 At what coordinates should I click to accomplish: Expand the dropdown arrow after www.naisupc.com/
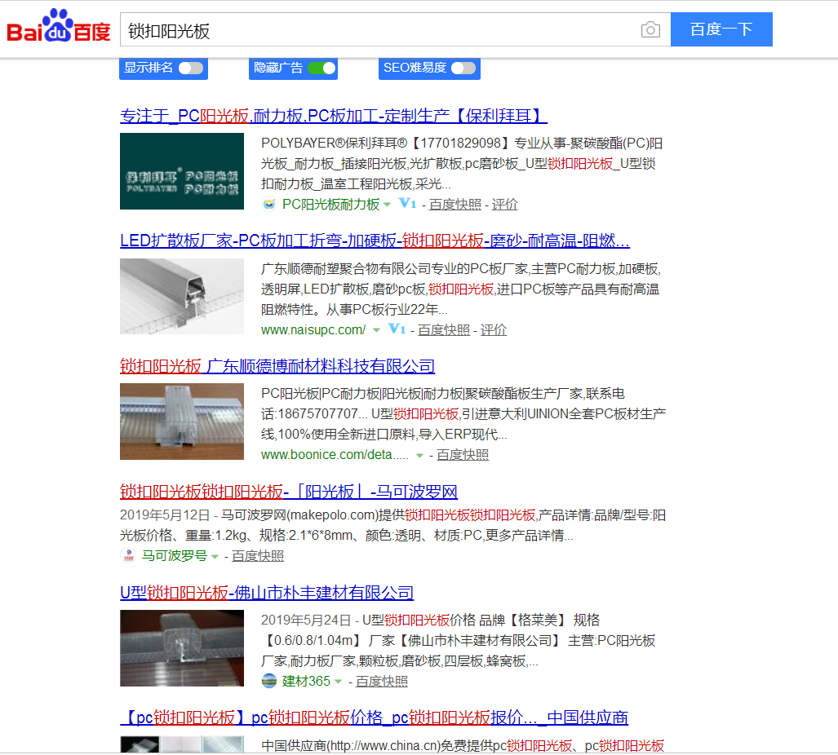click(x=376, y=330)
